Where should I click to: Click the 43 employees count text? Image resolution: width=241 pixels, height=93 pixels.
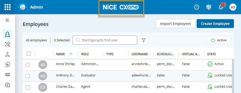click(x=36, y=40)
